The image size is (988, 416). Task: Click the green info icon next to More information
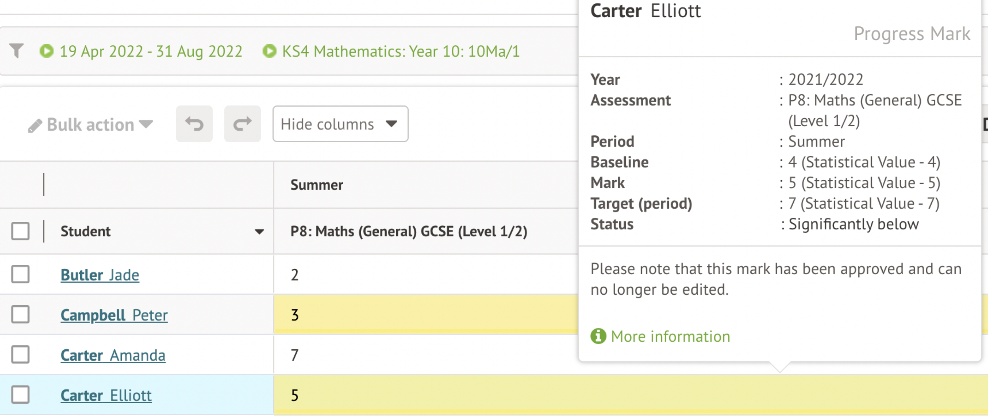[598, 336]
